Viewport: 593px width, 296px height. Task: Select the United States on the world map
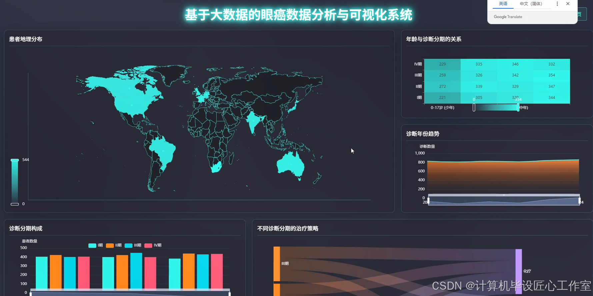point(132,105)
